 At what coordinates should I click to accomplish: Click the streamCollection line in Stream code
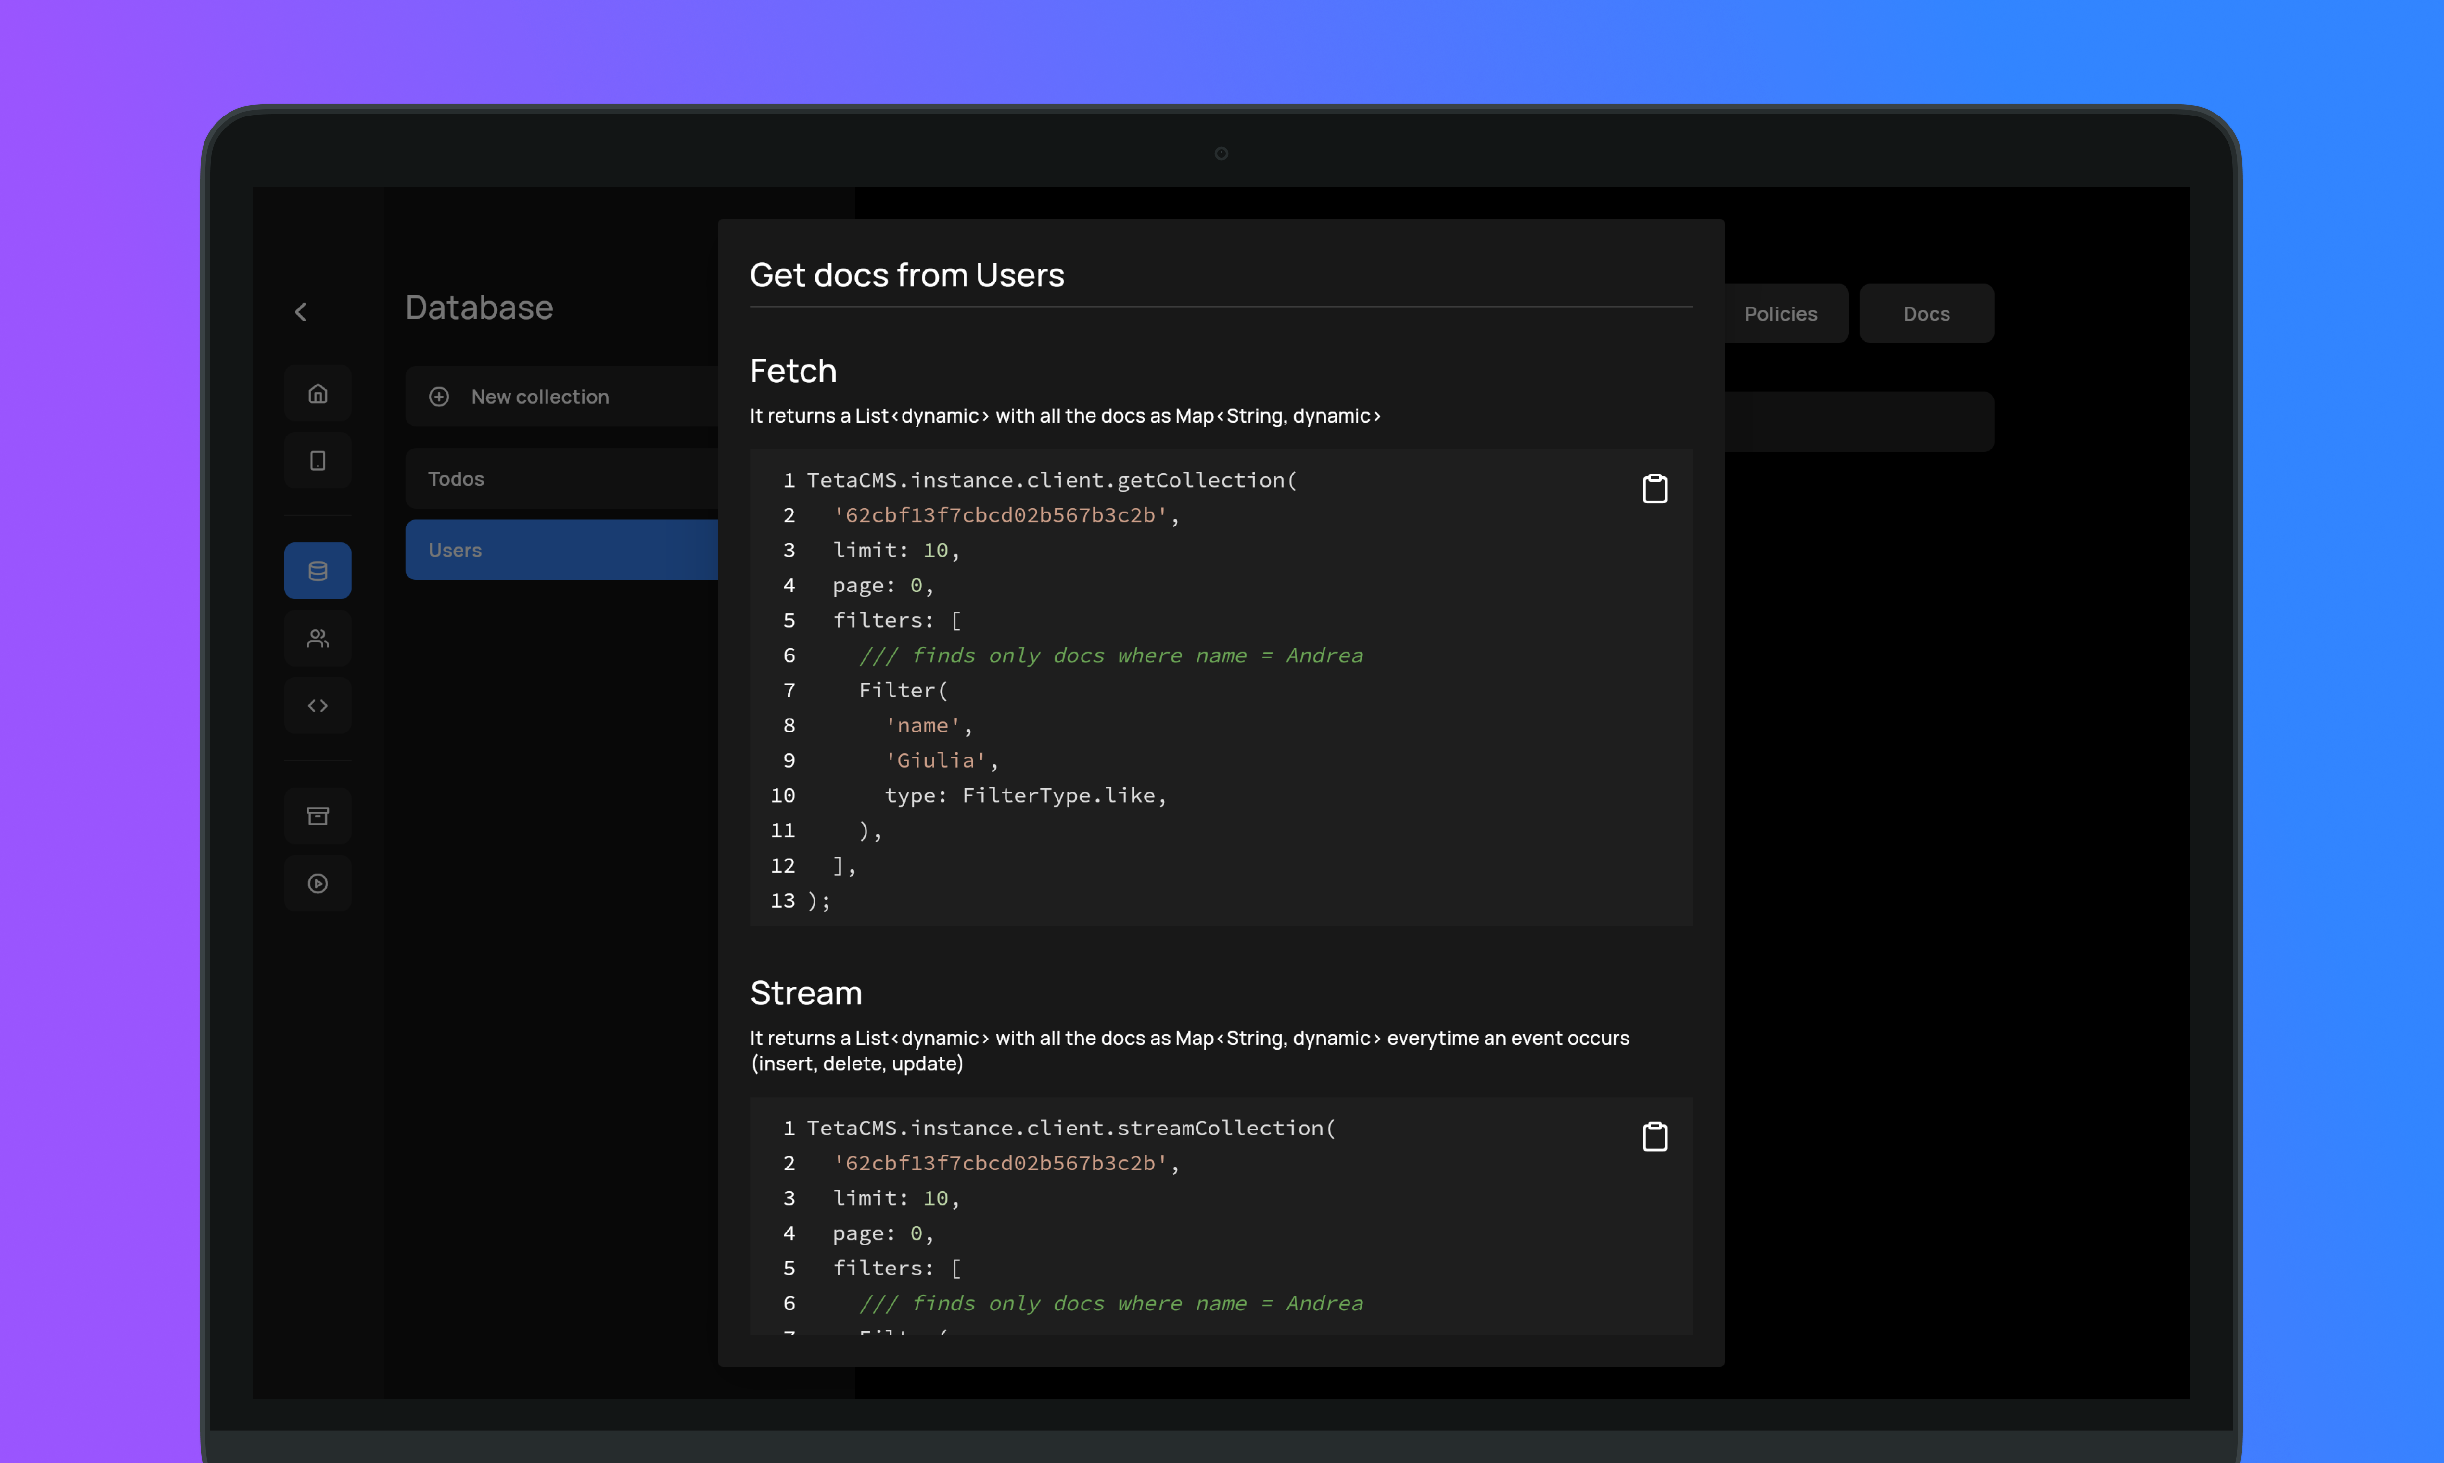[x=1071, y=1128]
